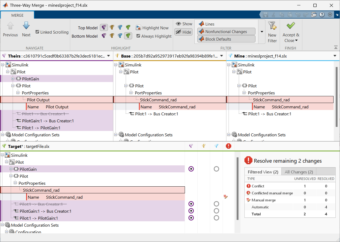Click the Previous change arrow icon
Image resolution: width=340 pixels, height=242 pixels.
[10, 26]
